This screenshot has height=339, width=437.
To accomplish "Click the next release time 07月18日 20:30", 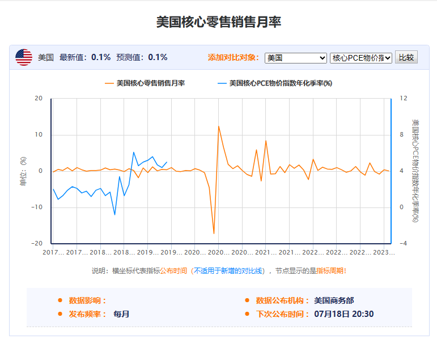I will click(x=343, y=314).
